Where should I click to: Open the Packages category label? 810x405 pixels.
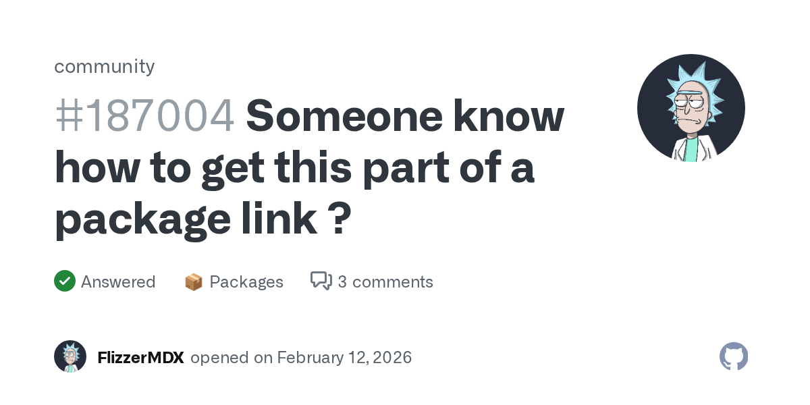coord(246,281)
